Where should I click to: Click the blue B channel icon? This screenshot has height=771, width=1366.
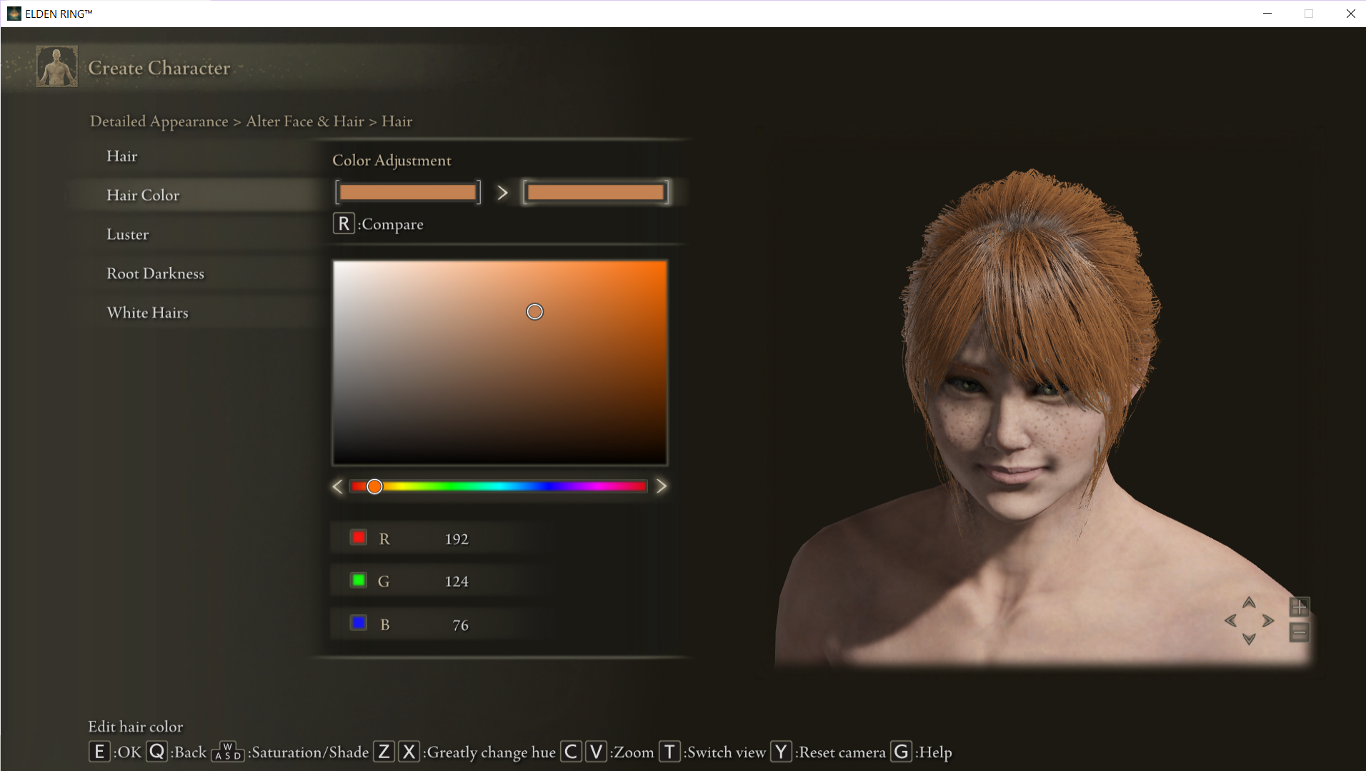[359, 623]
